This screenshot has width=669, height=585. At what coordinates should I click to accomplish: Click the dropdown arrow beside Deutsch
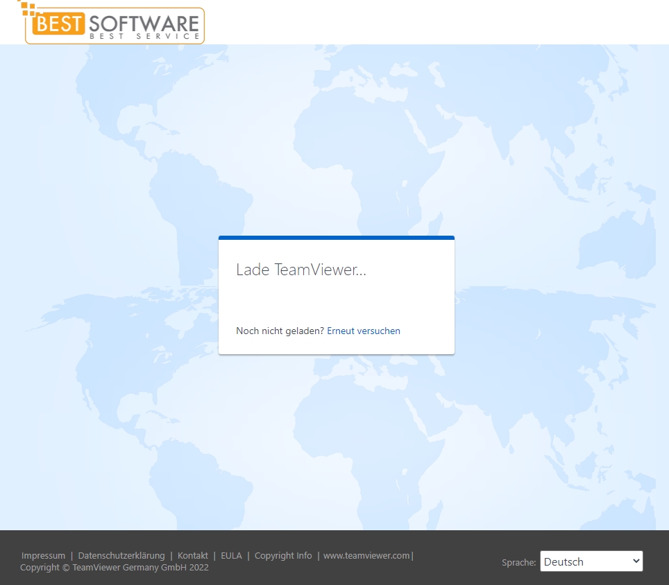pyautogui.click(x=636, y=561)
